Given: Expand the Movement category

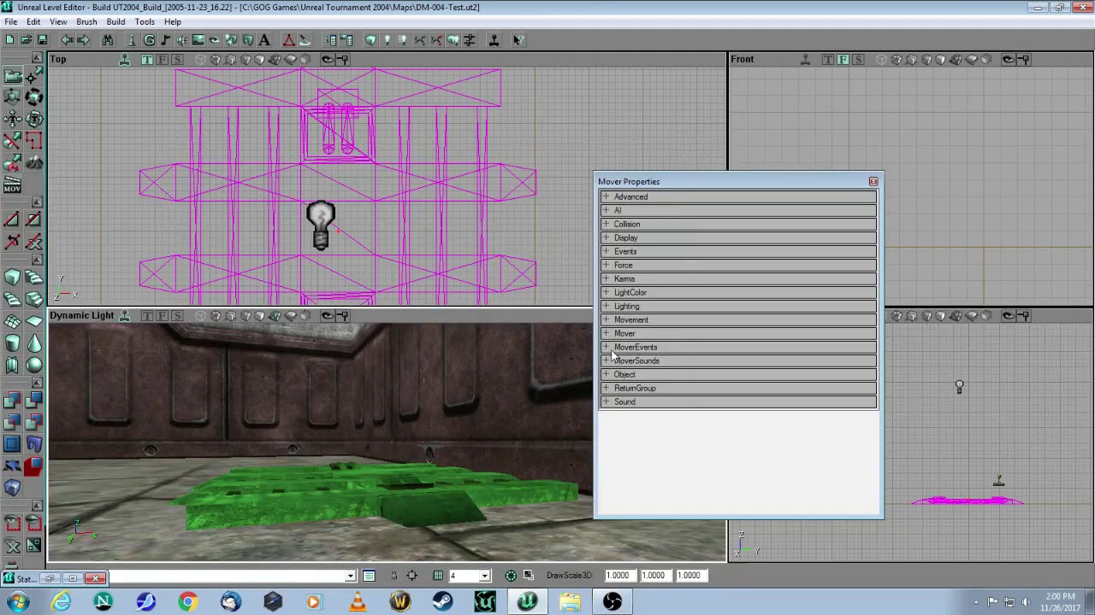Looking at the screenshot, I should pos(606,319).
